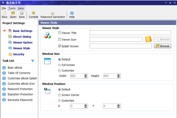Screen dimensions: 177x118
Task: Click help icon beside Customize eBook Splash
Action: pos(4,78)
